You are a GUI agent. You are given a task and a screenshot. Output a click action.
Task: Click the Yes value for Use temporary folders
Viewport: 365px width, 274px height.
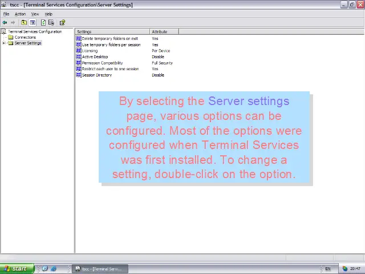155,45
